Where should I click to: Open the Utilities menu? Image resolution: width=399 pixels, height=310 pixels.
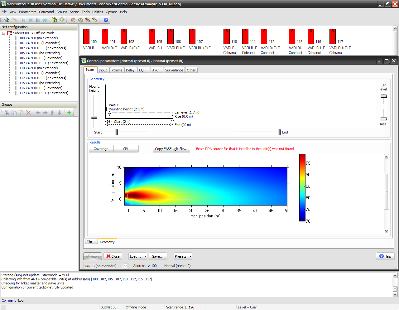click(98, 12)
